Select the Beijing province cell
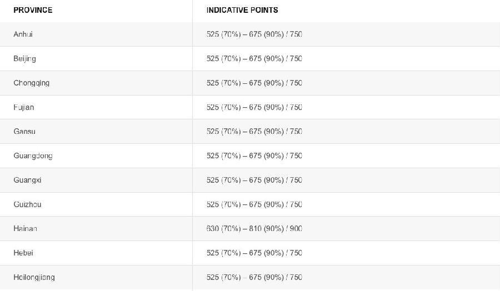Screen dimensions: 500x291 (24, 59)
